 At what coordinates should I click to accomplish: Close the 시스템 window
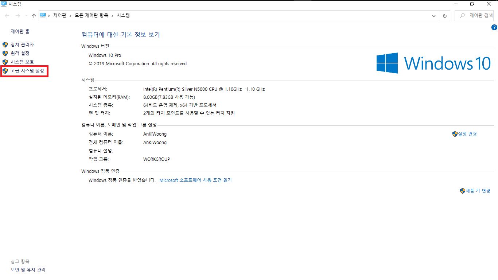point(489,4)
